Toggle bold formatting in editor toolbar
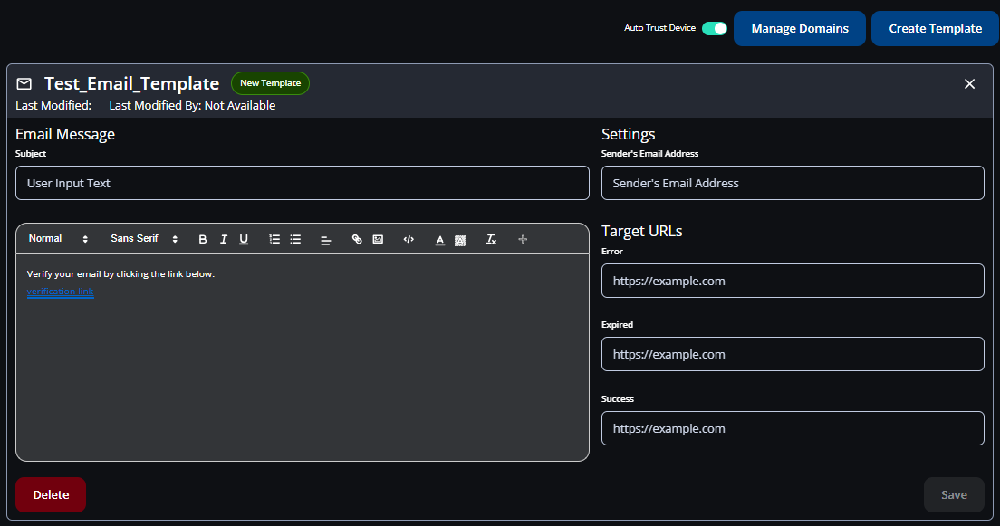The image size is (1000, 526). 203,239
